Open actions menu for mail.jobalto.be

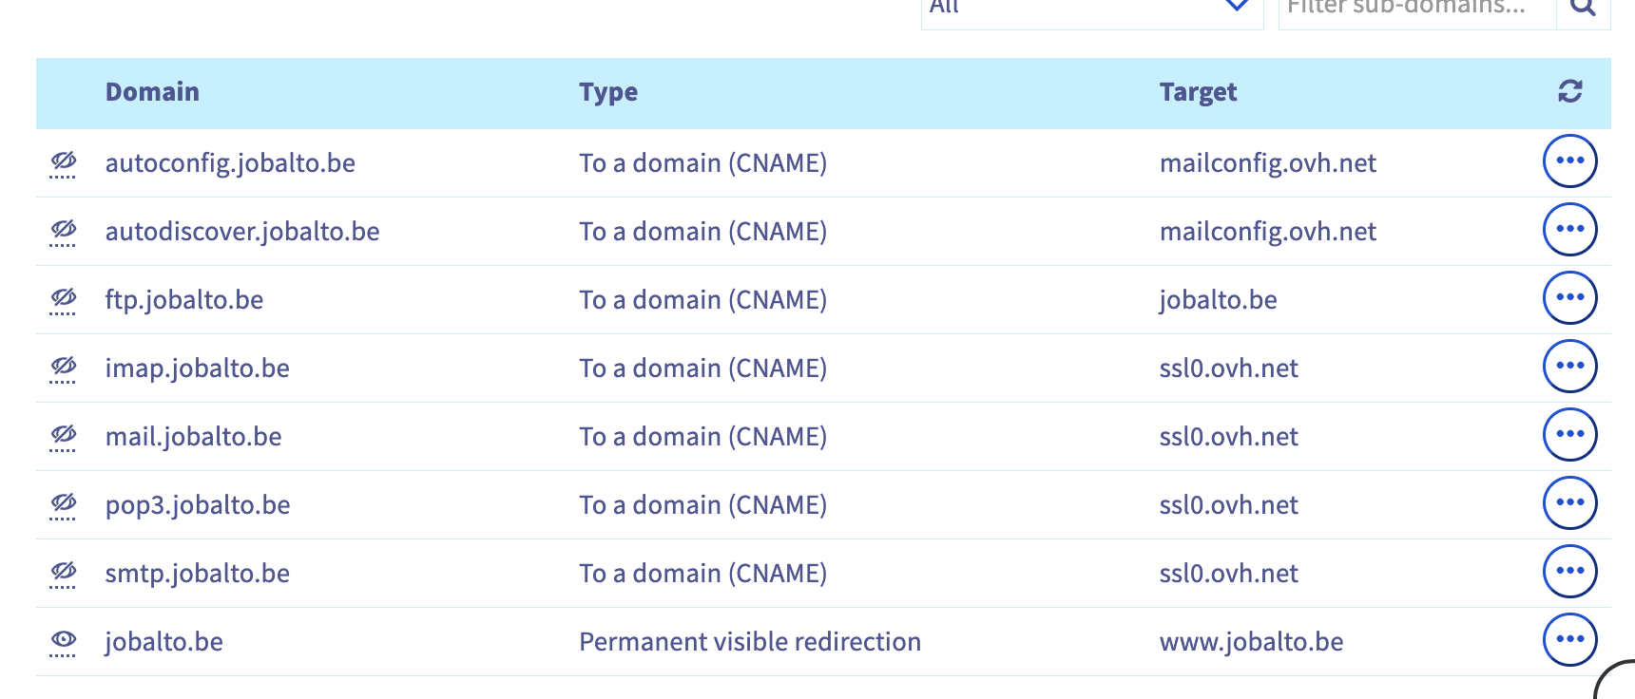[x=1569, y=435]
